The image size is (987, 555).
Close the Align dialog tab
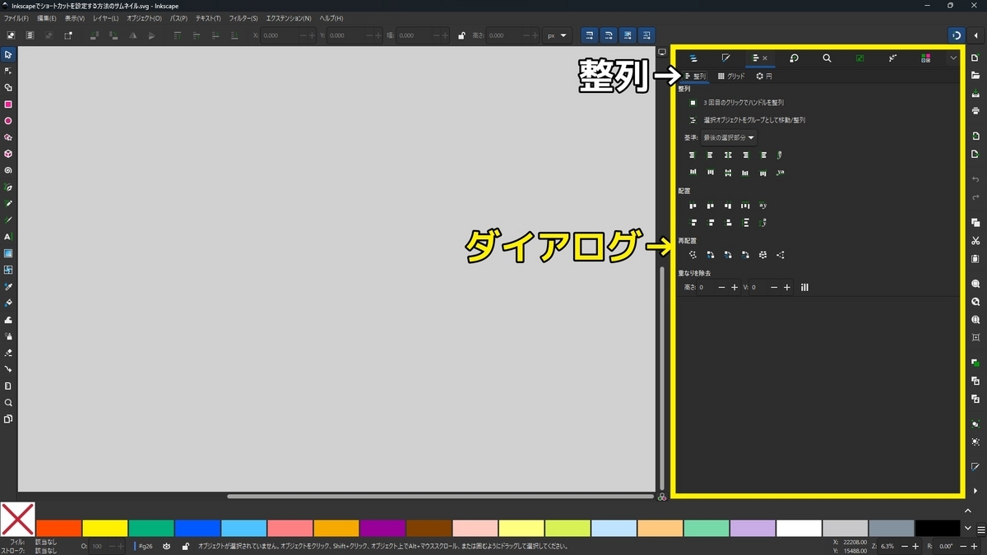(765, 58)
